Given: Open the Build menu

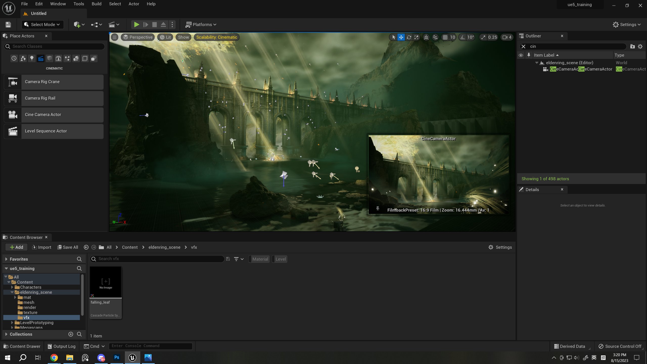Looking at the screenshot, I should point(96,4).
